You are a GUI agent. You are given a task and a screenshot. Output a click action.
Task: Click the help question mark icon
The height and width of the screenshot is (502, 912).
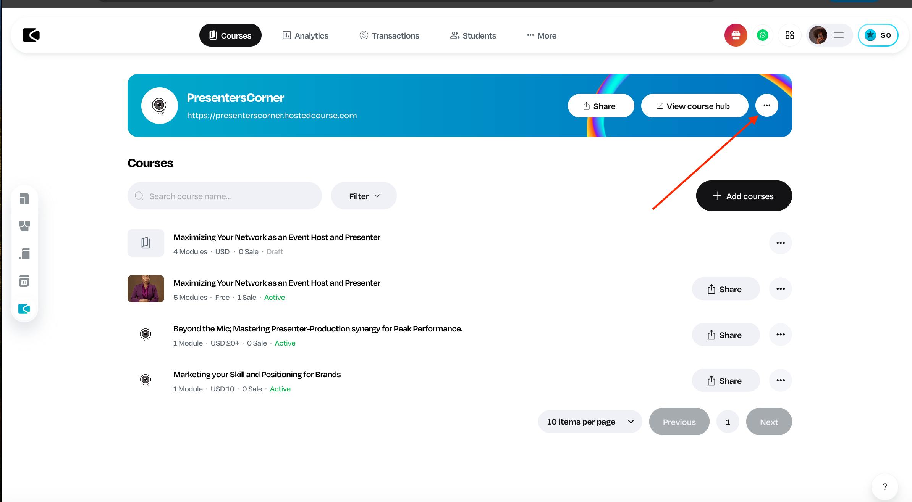[885, 487]
